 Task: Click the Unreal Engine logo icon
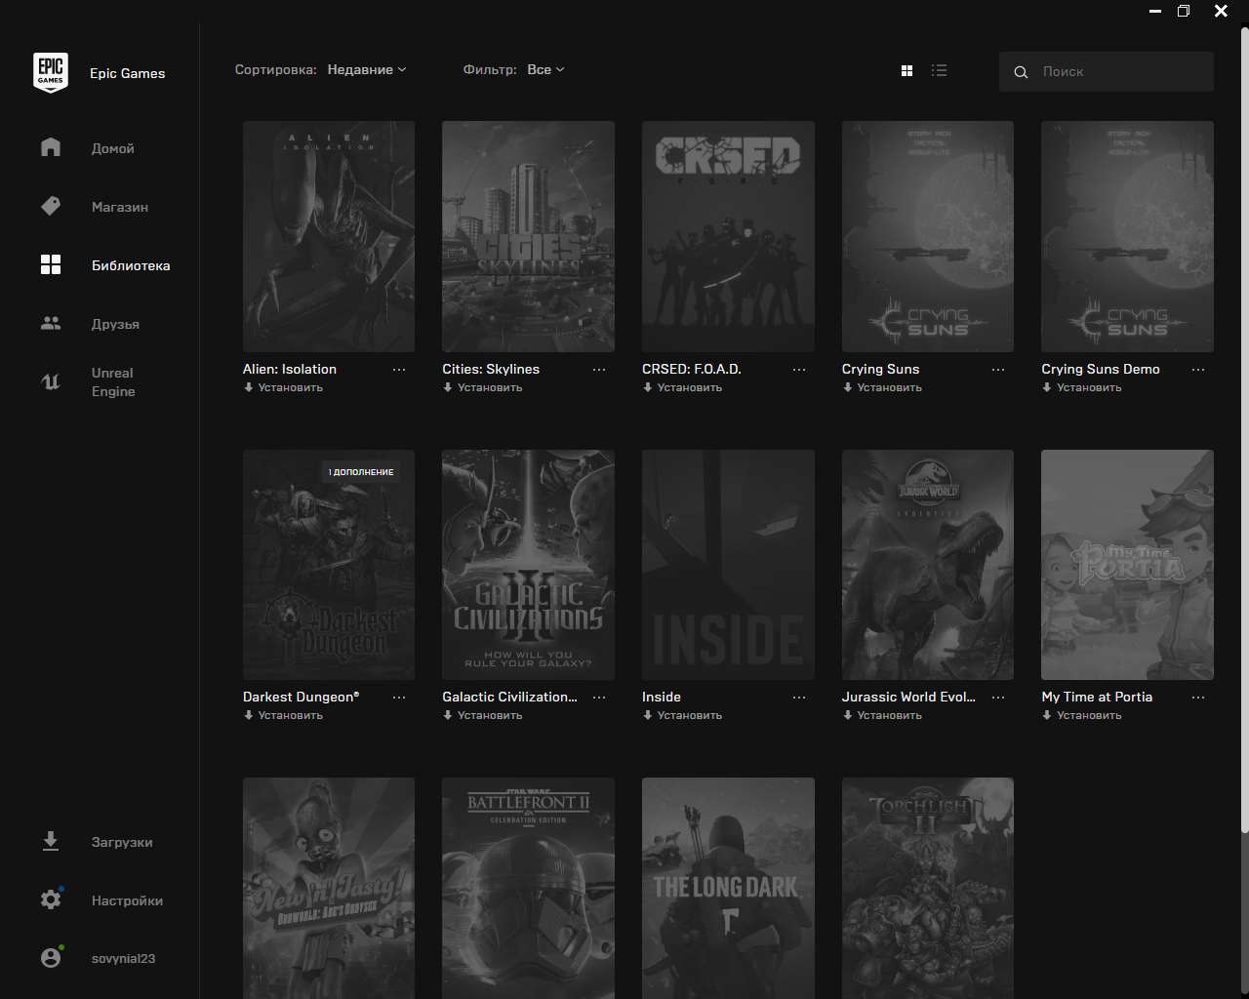(51, 381)
